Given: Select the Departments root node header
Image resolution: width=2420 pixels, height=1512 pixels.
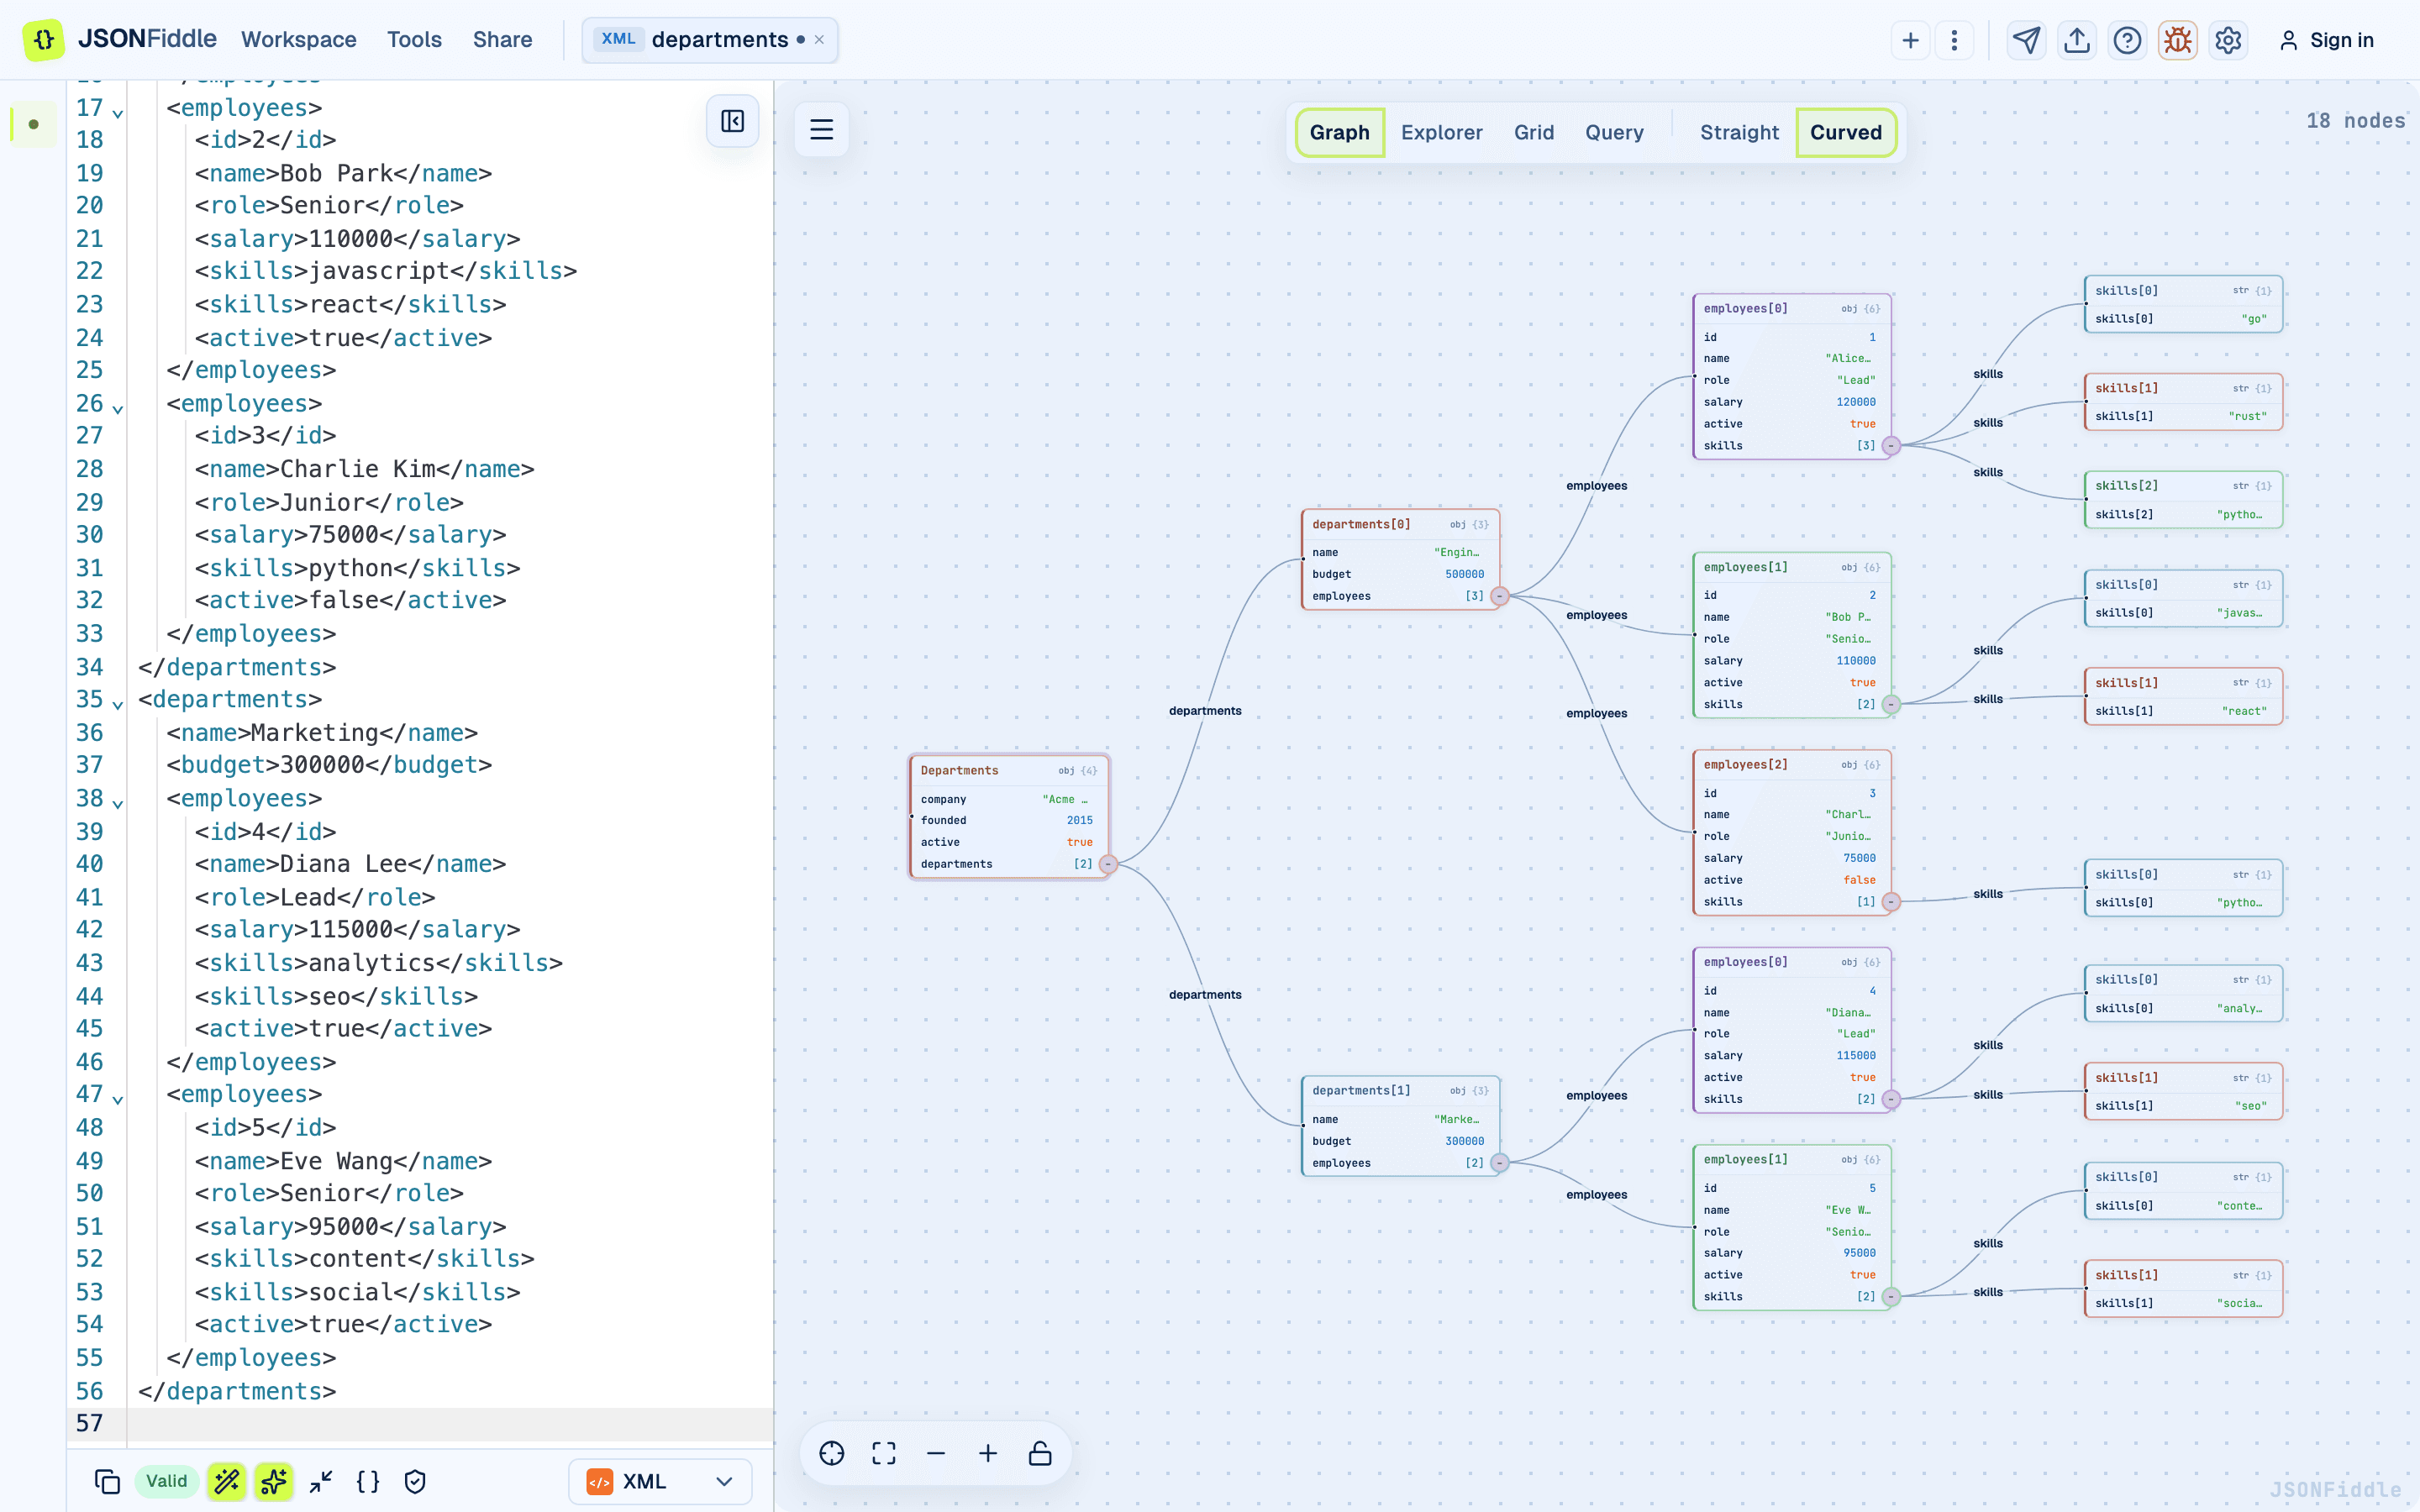Looking at the screenshot, I should click(x=1009, y=770).
